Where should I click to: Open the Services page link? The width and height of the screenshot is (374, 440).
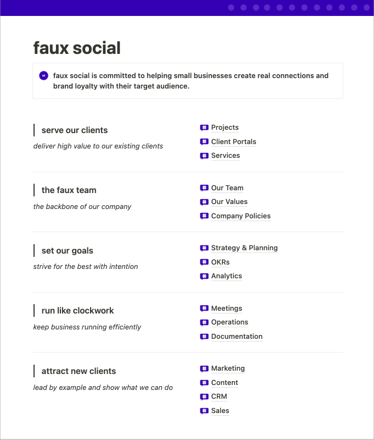(226, 156)
